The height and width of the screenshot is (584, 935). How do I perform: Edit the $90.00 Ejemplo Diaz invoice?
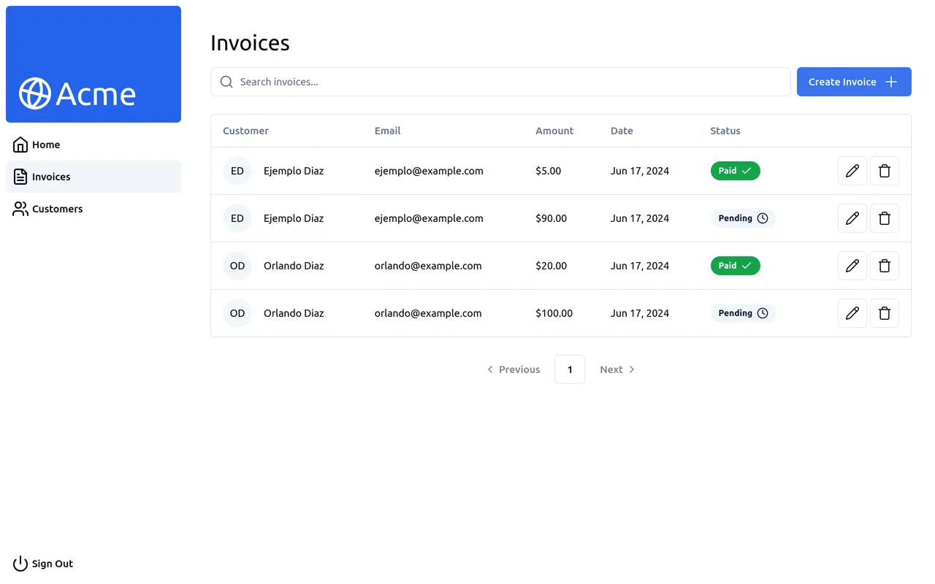click(x=852, y=218)
